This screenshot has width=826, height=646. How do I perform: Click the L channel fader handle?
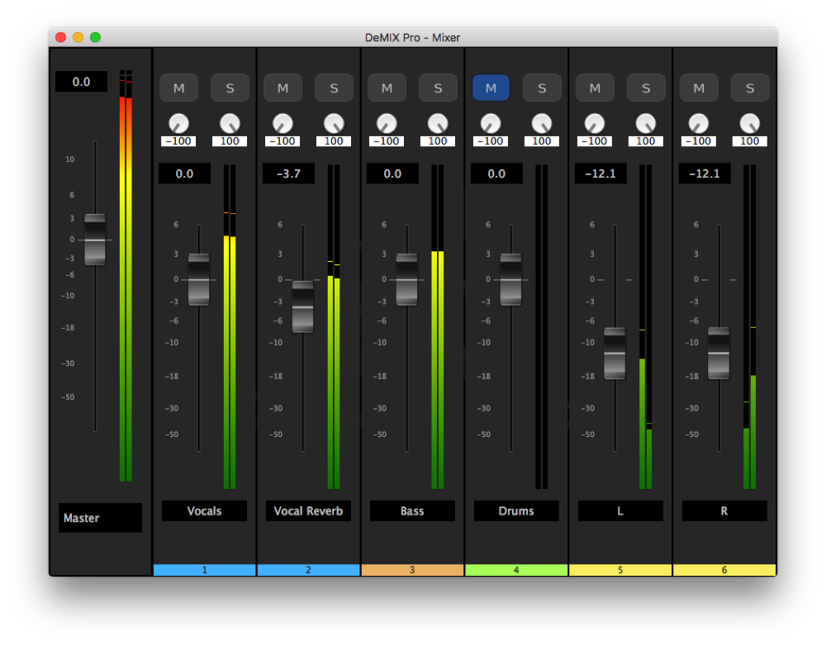pos(615,353)
